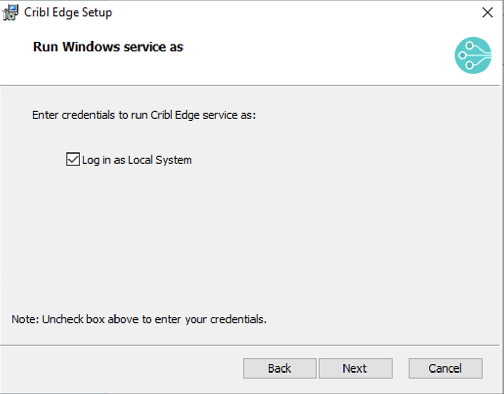Close the setup window with the X
The height and width of the screenshot is (394, 504).
pos(487,12)
